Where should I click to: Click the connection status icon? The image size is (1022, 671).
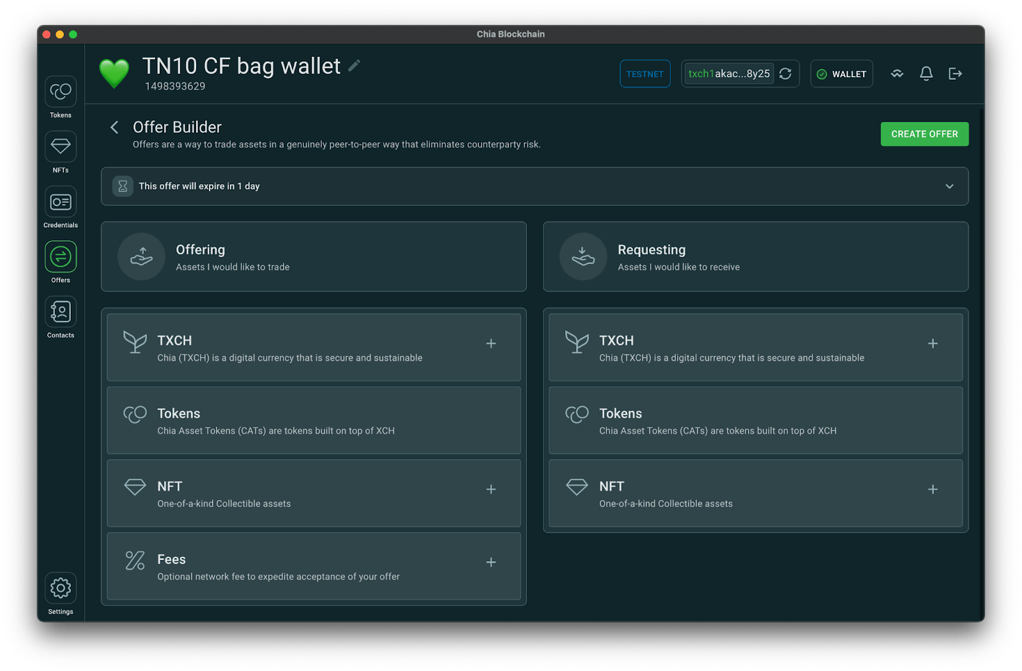[x=897, y=74]
